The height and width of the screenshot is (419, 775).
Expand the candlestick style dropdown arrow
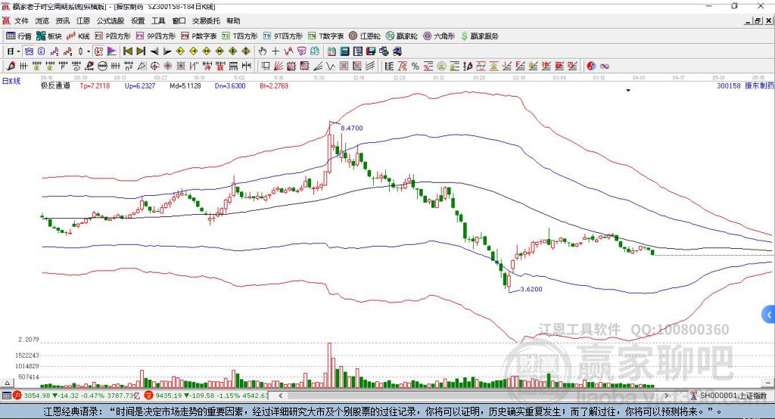tap(89, 51)
